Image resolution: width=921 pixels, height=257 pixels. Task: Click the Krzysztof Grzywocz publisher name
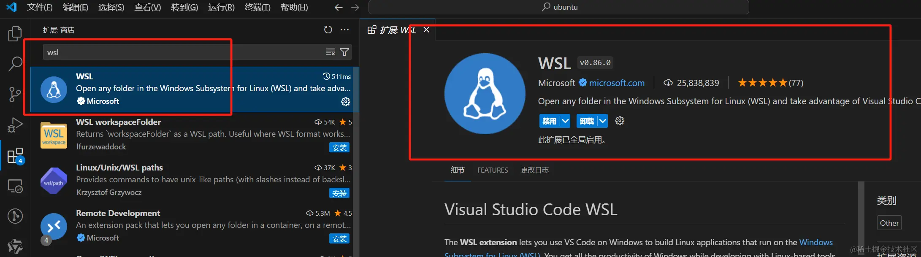click(x=109, y=192)
